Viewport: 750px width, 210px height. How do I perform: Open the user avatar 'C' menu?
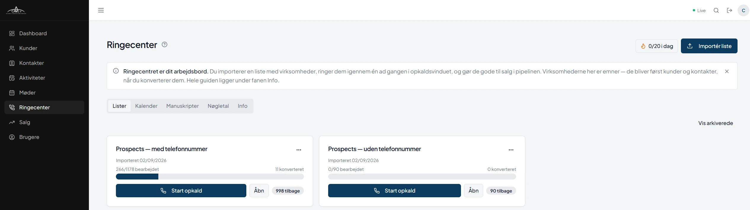(743, 10)
